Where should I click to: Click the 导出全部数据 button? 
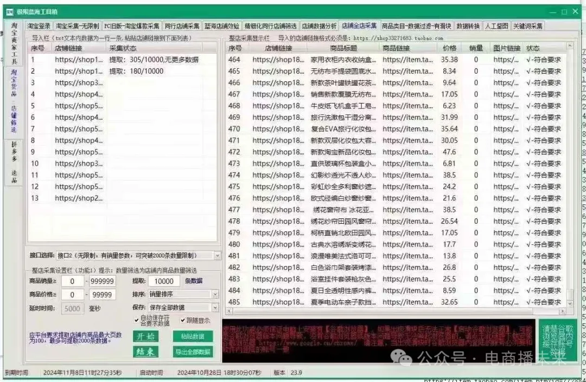193,352
